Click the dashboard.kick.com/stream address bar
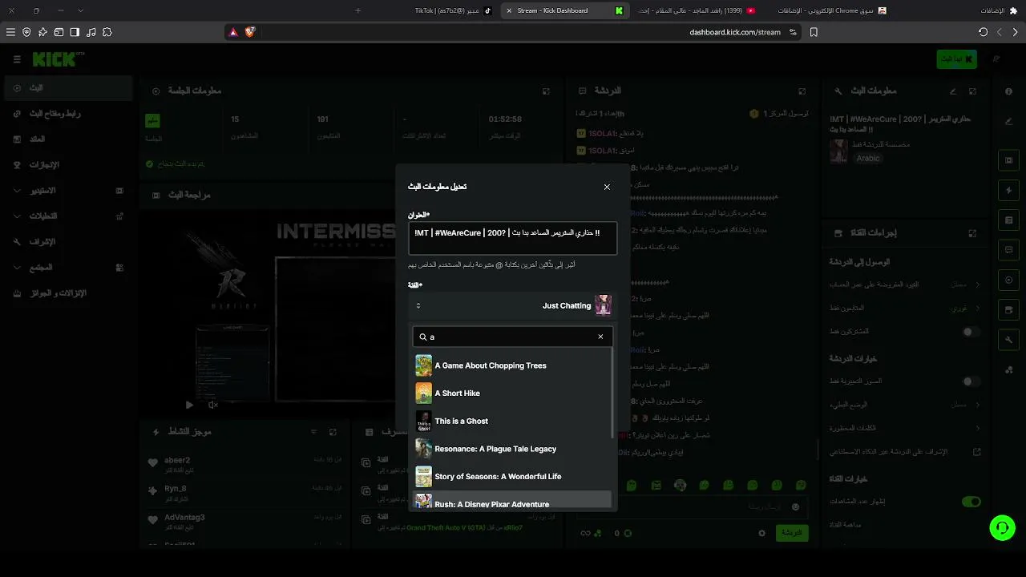The image size is (1026, 577). (734, 32)
